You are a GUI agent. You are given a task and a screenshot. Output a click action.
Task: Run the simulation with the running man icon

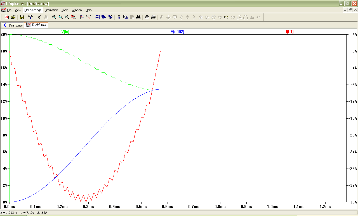(x=39, y=17)
